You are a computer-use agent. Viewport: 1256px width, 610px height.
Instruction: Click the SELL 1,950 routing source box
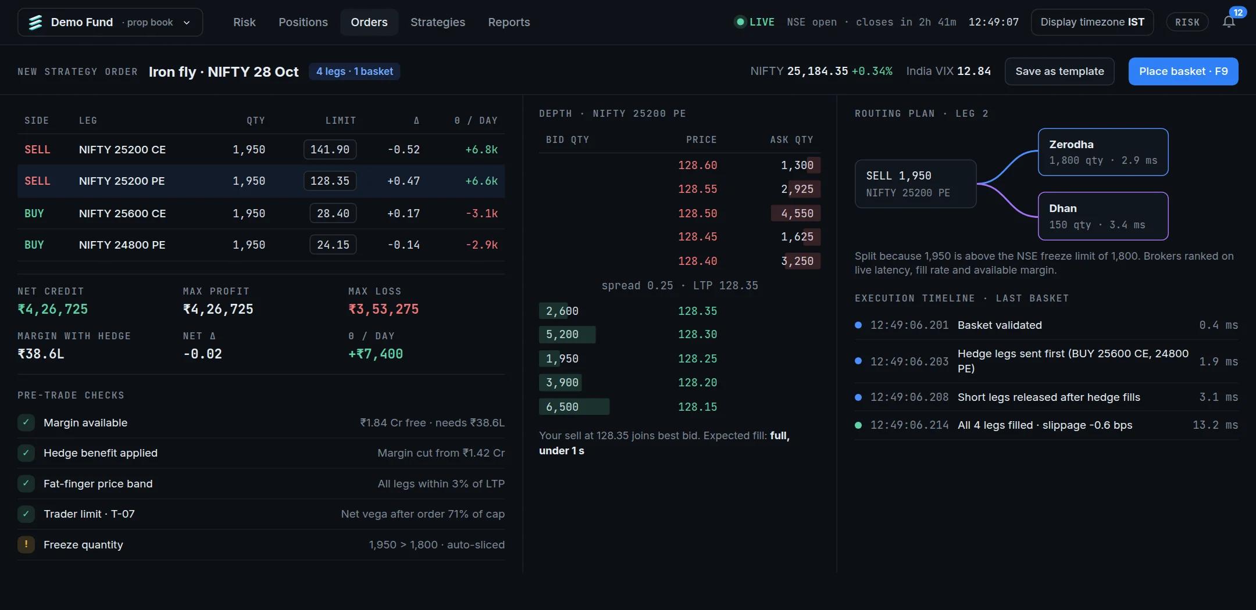(915, 184)
